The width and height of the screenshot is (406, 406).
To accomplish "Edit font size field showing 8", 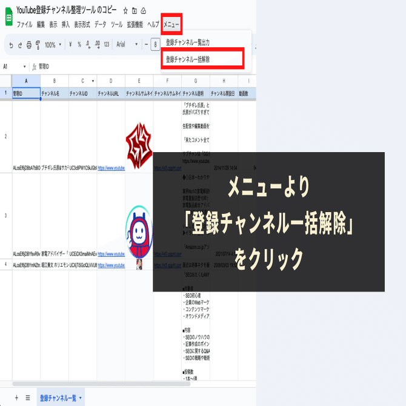I will point(155,44).
